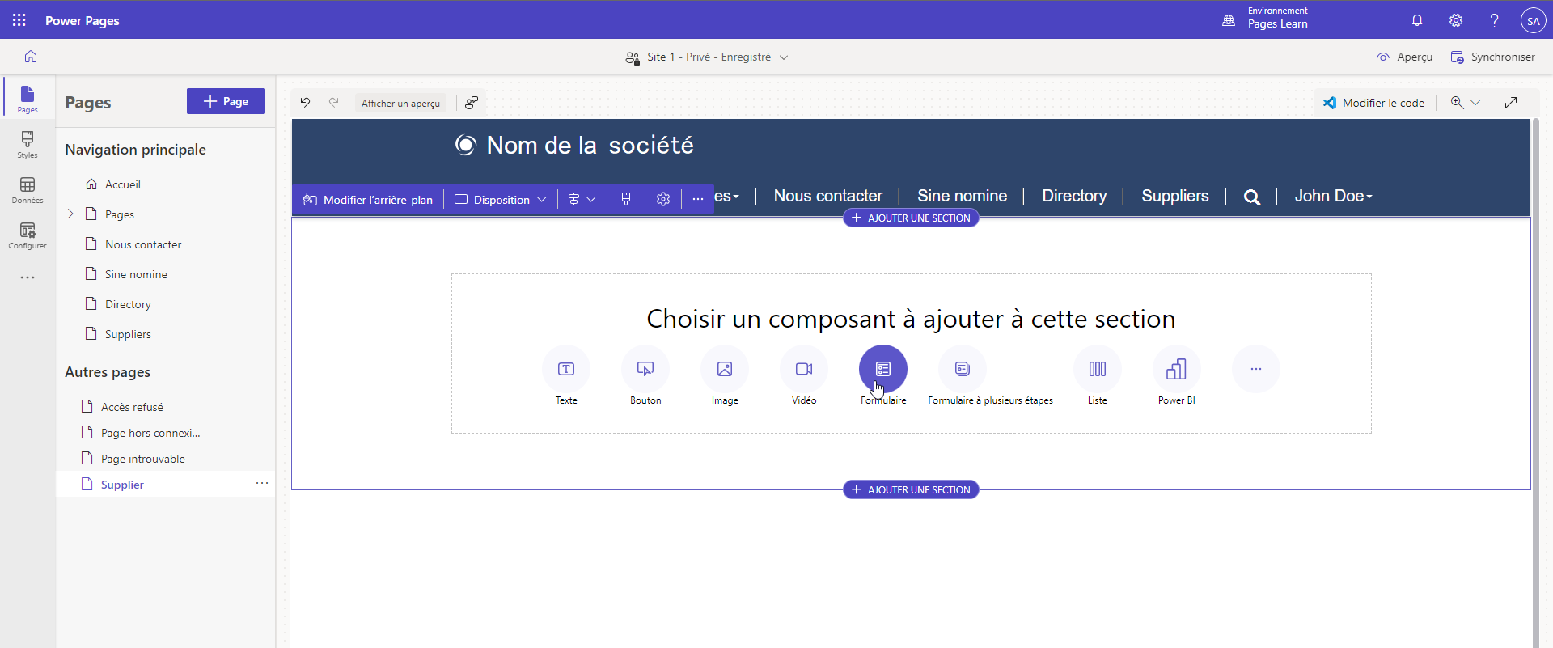Image resolution: width=1553 pixels, height=648 pixels.
Task: Open more options for Supplier page
Action: click(x=262, y=483)
